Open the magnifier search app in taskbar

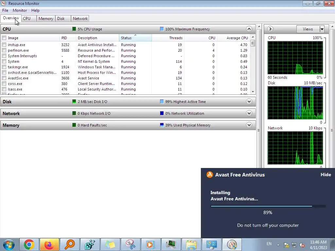70,244
